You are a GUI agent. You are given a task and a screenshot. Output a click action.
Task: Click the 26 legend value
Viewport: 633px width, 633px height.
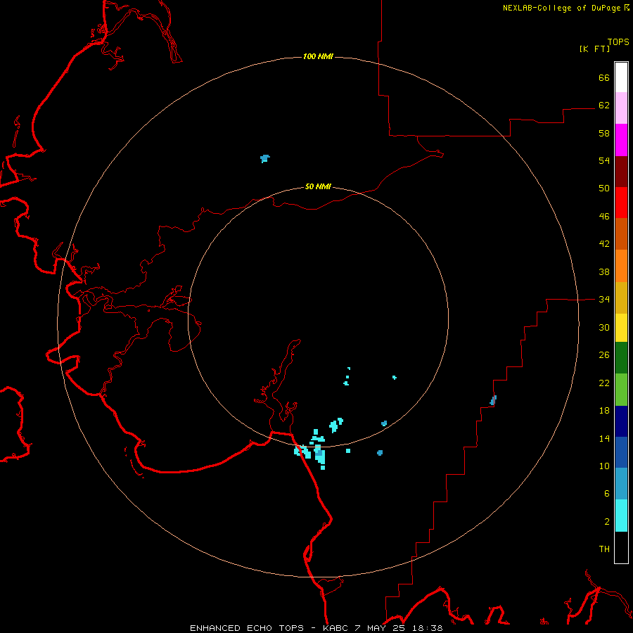pyautogui.click(x=604, y=355)
